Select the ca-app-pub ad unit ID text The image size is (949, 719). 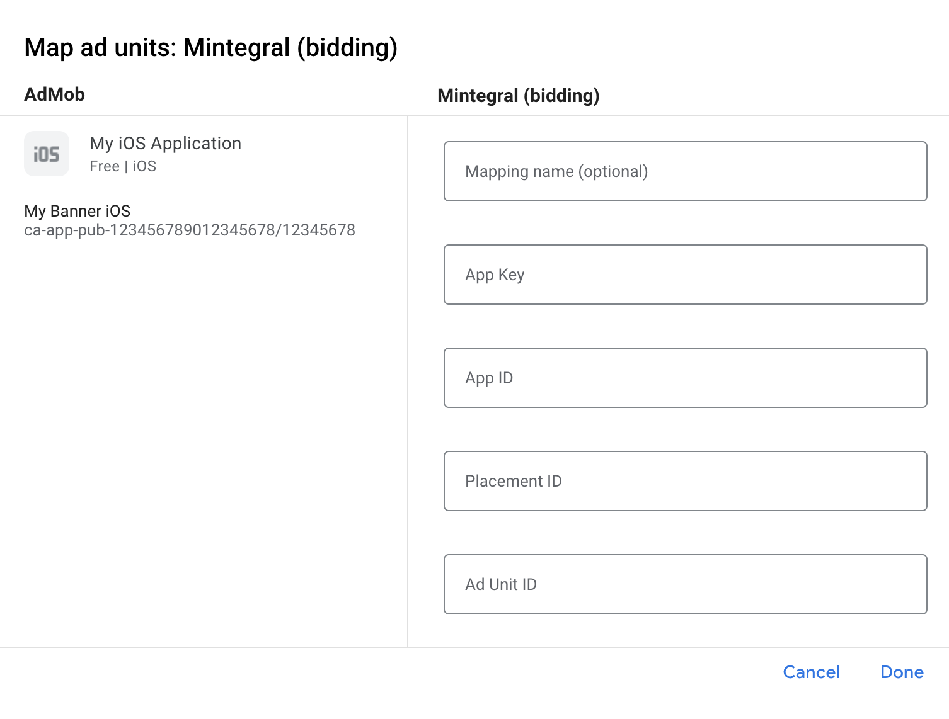click(x=189, y=230)
